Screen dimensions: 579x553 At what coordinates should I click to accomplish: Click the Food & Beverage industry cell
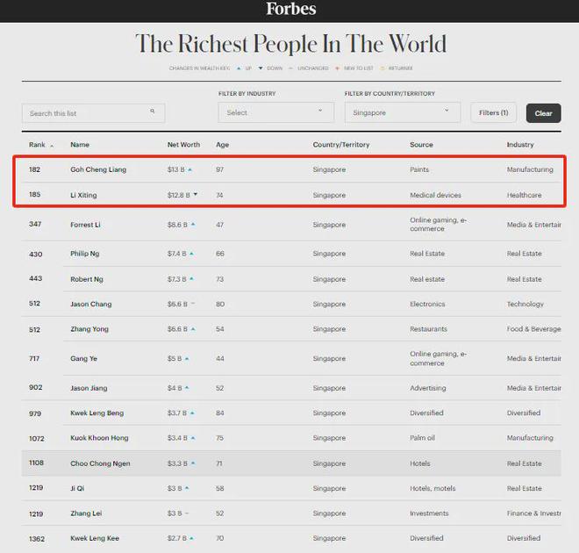pos(533,329)
